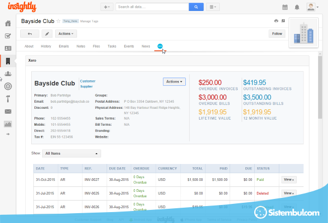Click the INV-0027 reference cell
The image size is (328, 223).
[x=92, y=180]
